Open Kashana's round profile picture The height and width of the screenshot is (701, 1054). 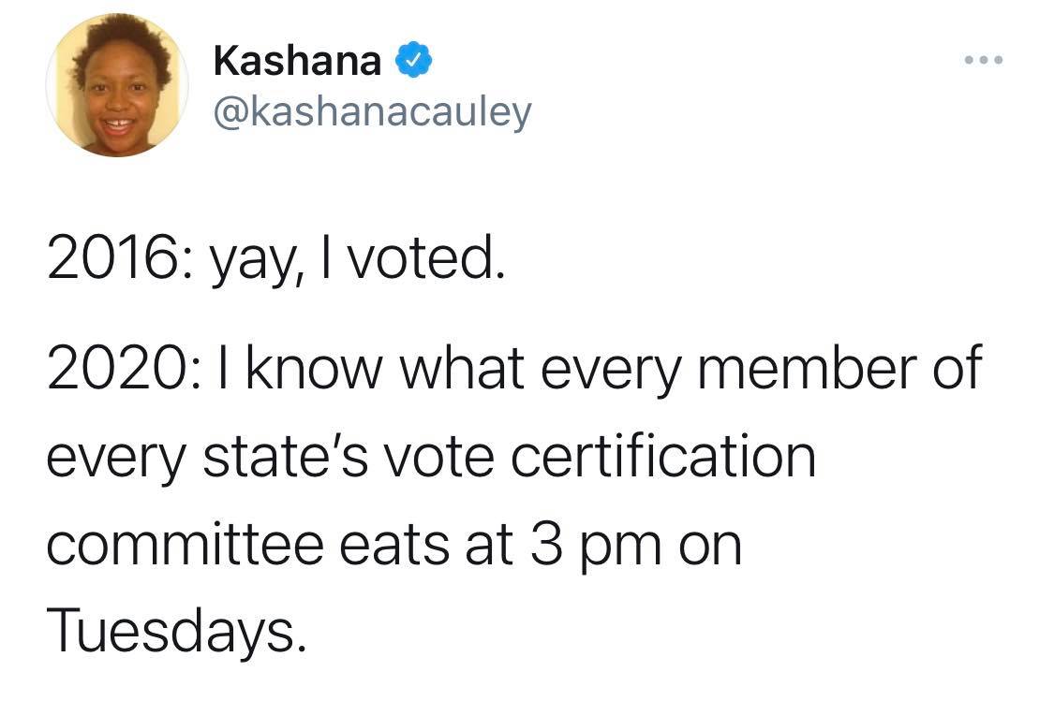117,85
